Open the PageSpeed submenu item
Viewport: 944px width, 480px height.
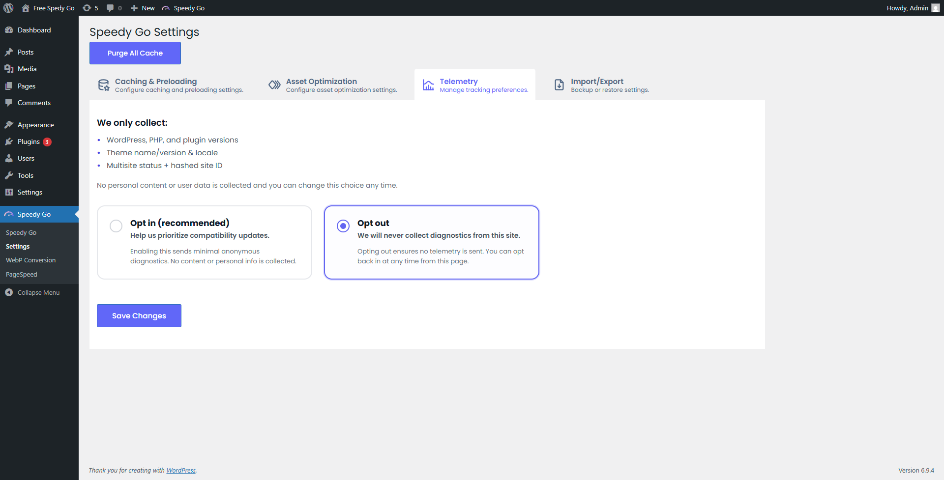[x=22, y=275]
